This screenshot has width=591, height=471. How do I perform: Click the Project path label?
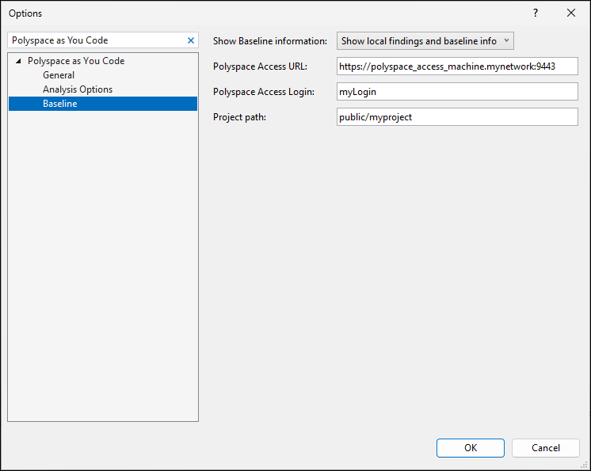(239, 117)
